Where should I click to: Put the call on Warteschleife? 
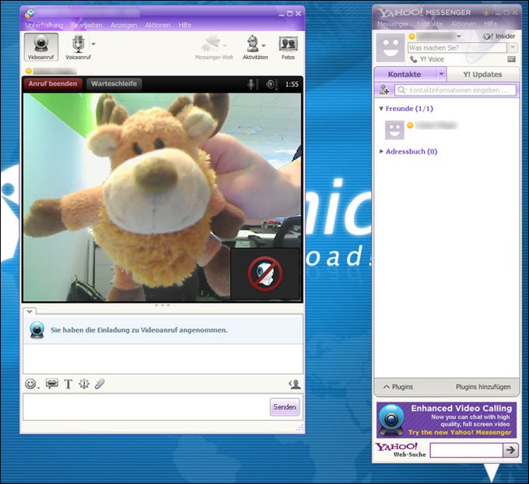click(114, 84)
